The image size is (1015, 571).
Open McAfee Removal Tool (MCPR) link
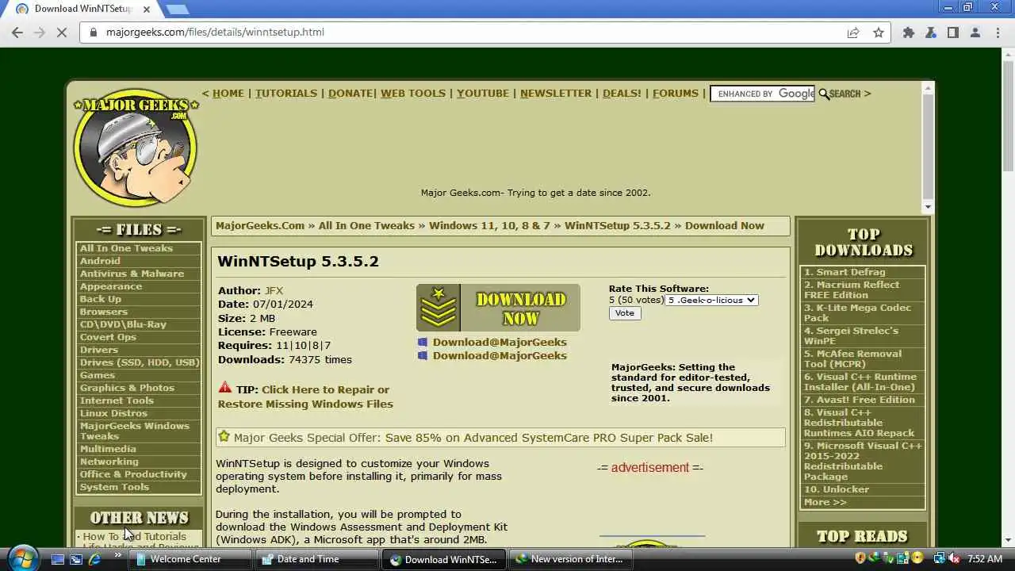[852, 358]
